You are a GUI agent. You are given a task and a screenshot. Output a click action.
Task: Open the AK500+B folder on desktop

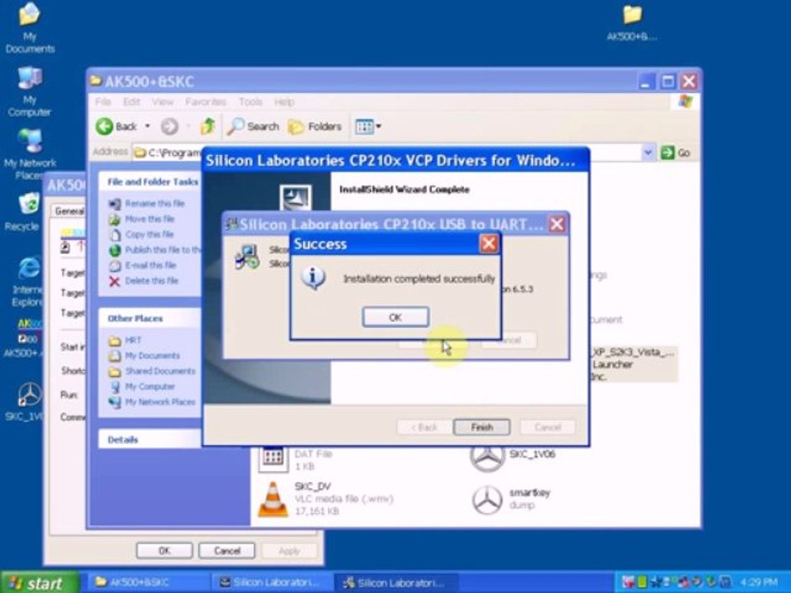click(x=632, y=23)
